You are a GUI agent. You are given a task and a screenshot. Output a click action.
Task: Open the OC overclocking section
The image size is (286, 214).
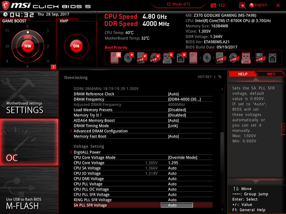[x=29, y=142]
